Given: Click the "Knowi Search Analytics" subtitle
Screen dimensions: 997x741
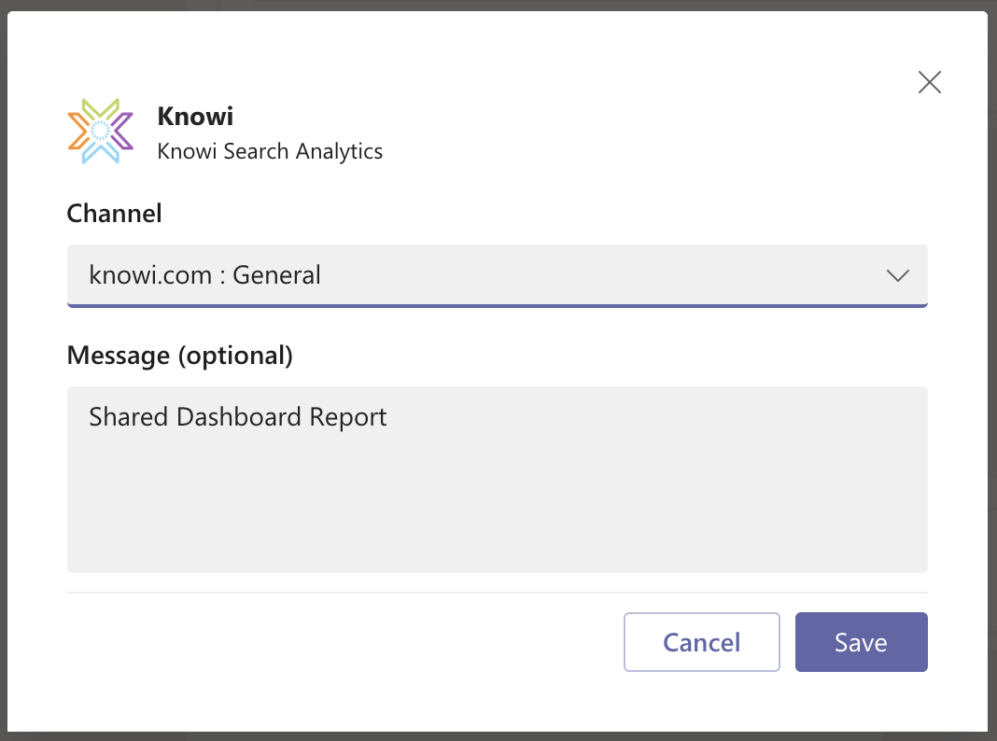Looking at the screenshot, I should (270, 151).
